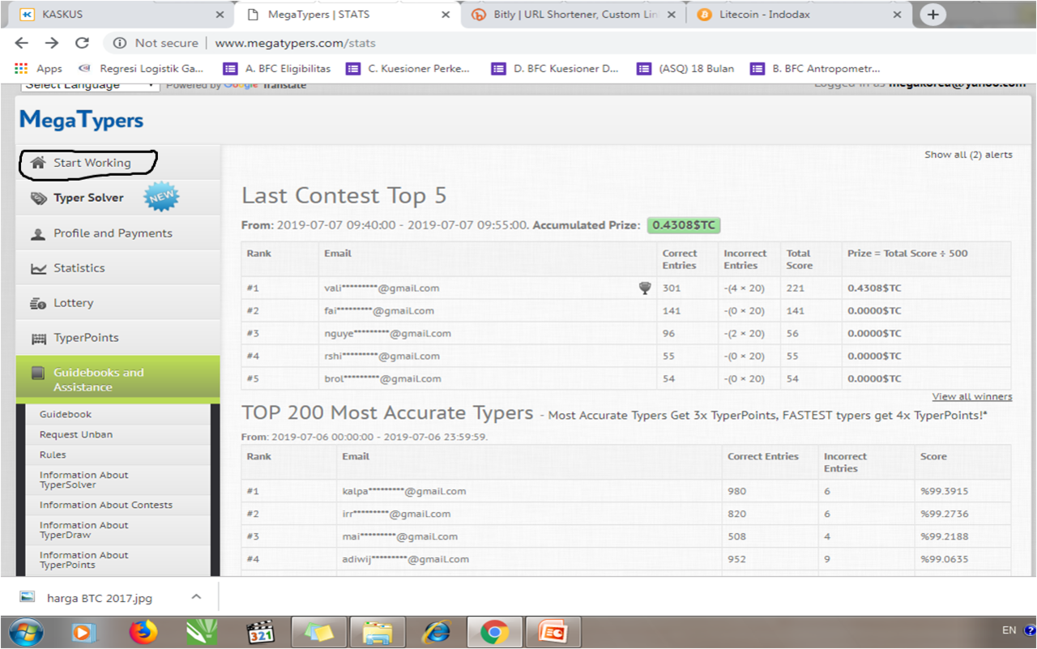The height and width of the screenshot is (649, 1037).
Task: Collapse the Guidebooks and Assistance section
Action: tap(98, 379)
